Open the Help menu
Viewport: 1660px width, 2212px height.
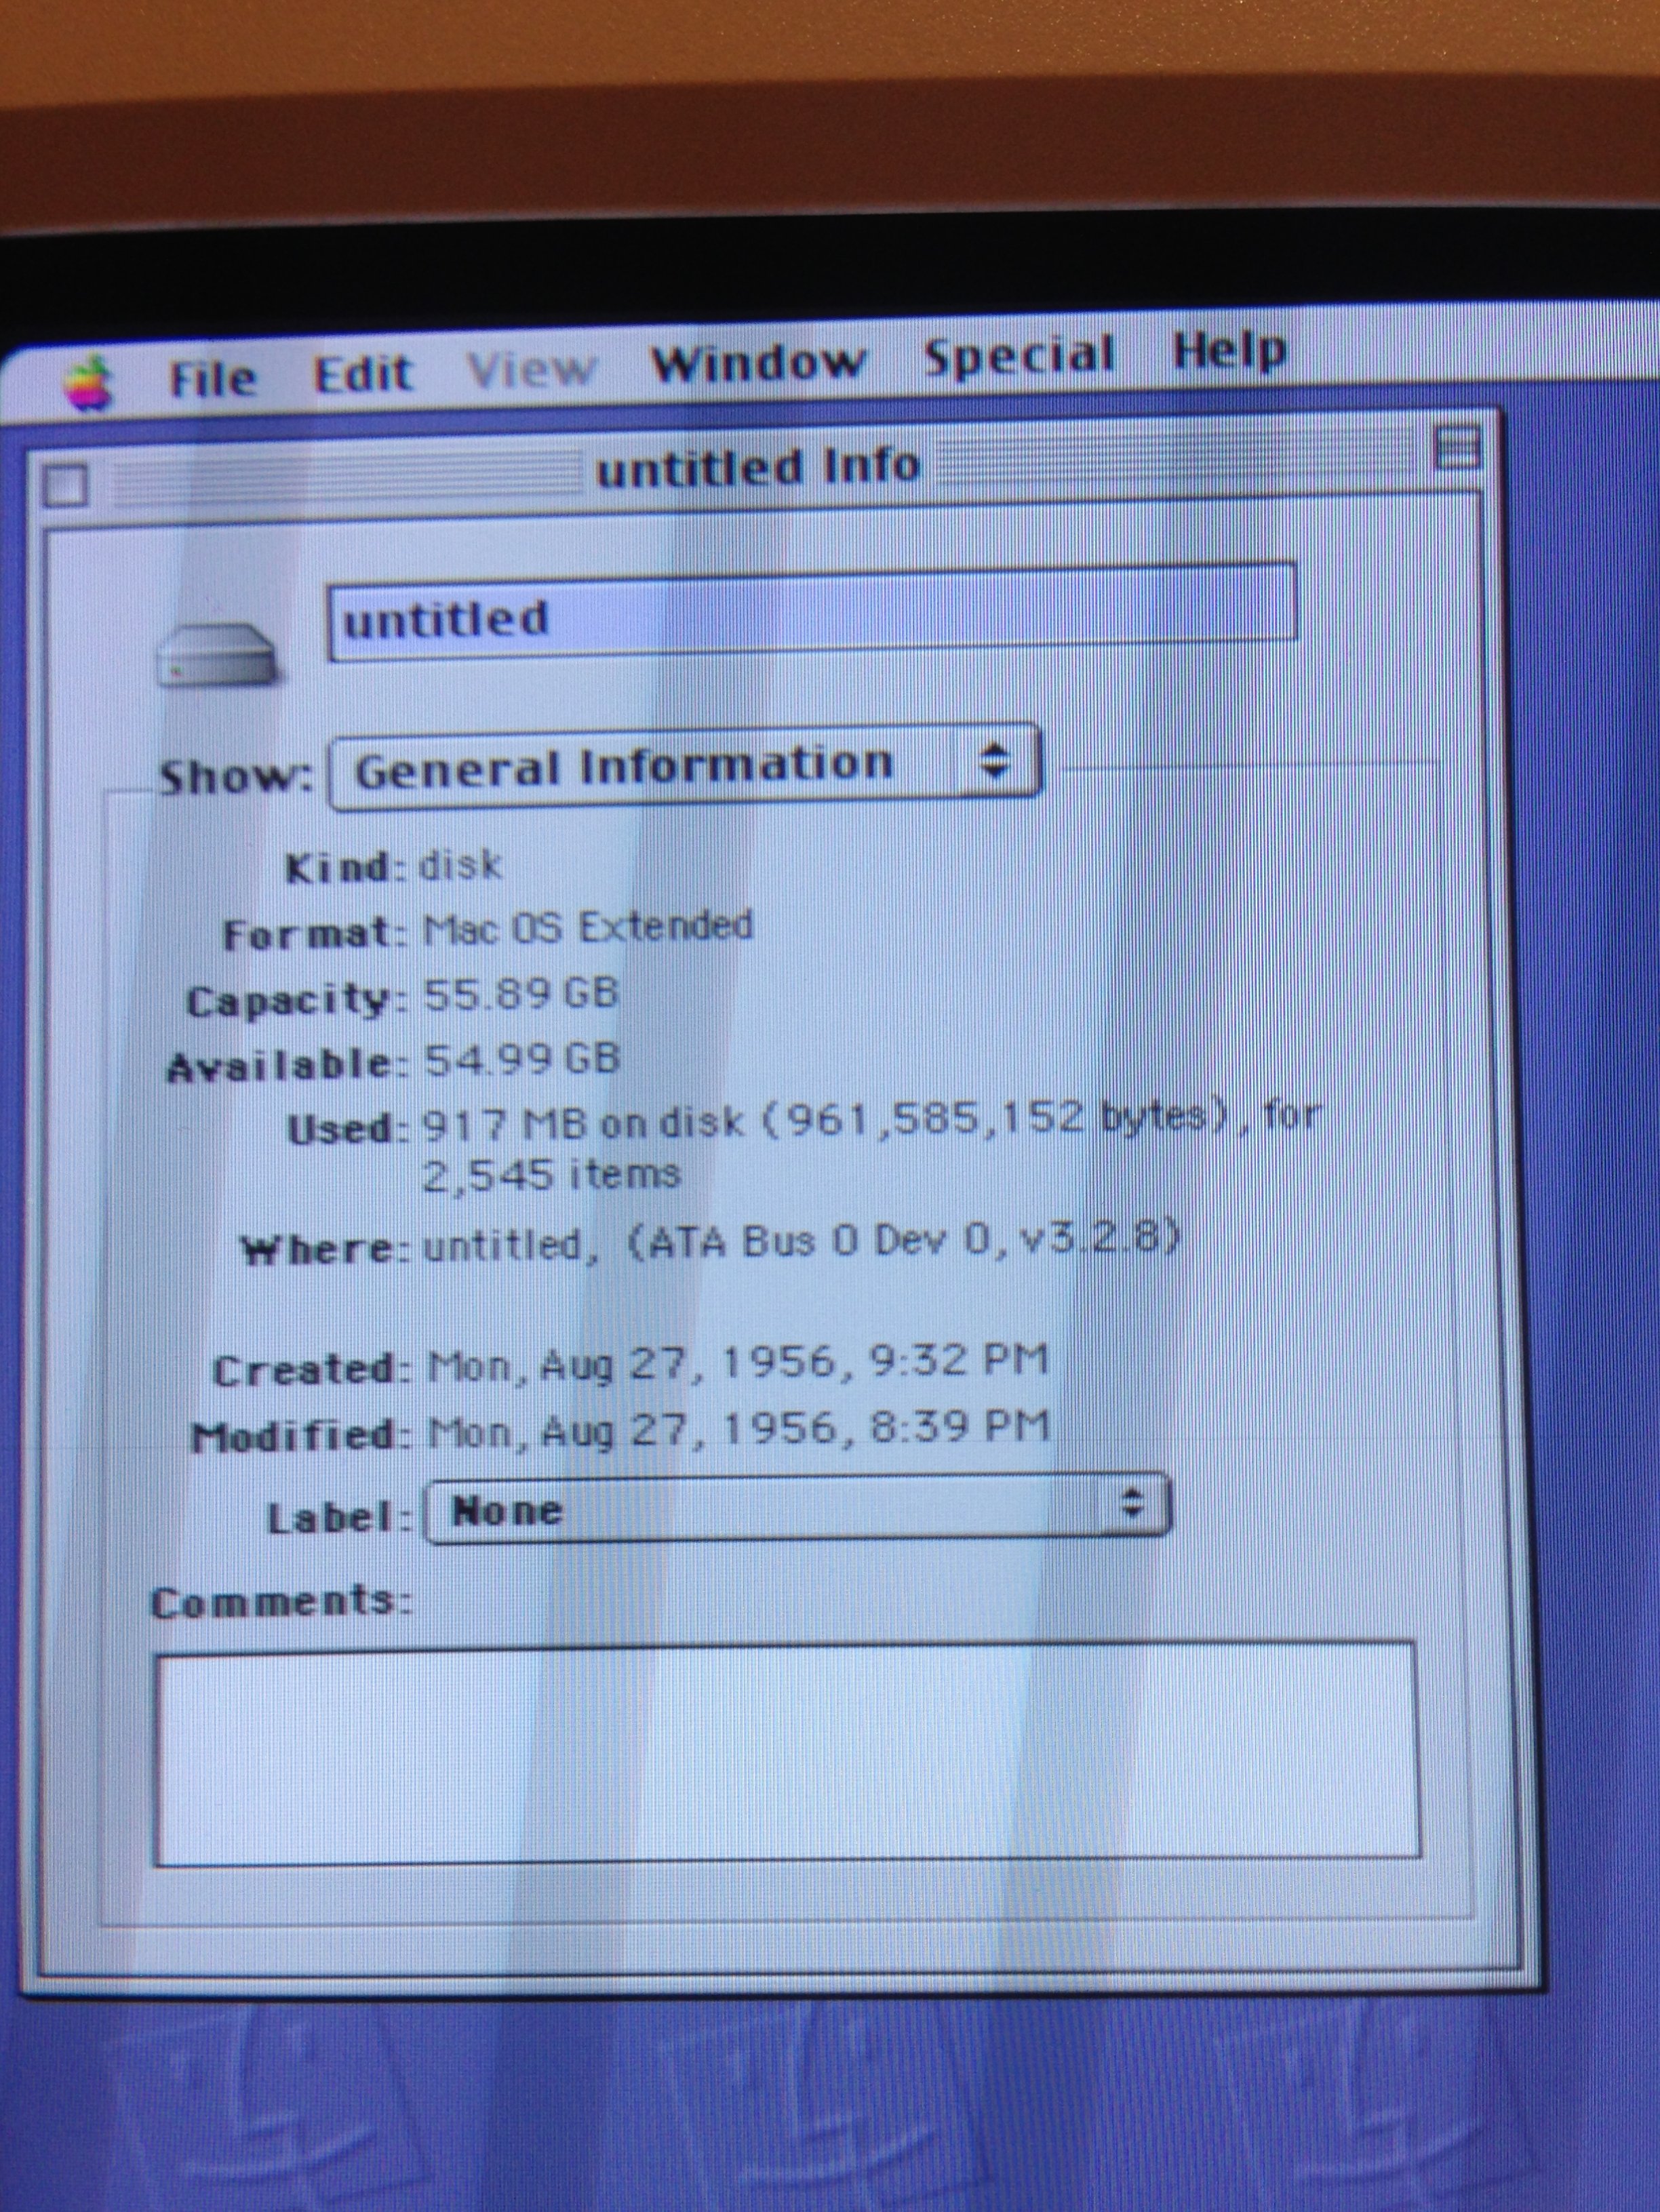coord(1229,351)
